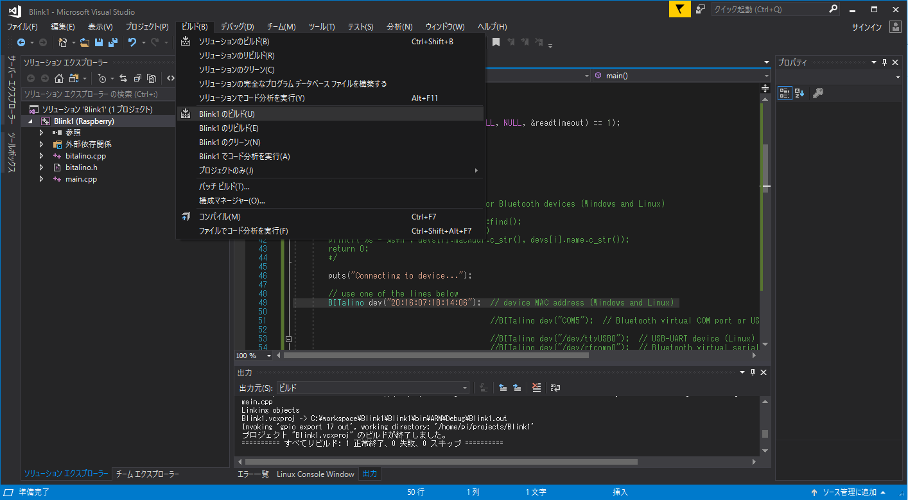Open the ファイル(F) menu
The width and height of the screenshot is (908, 500).
22,26
